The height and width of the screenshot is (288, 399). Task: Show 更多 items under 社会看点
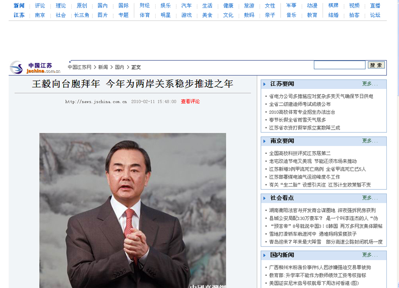pos(370,198)
